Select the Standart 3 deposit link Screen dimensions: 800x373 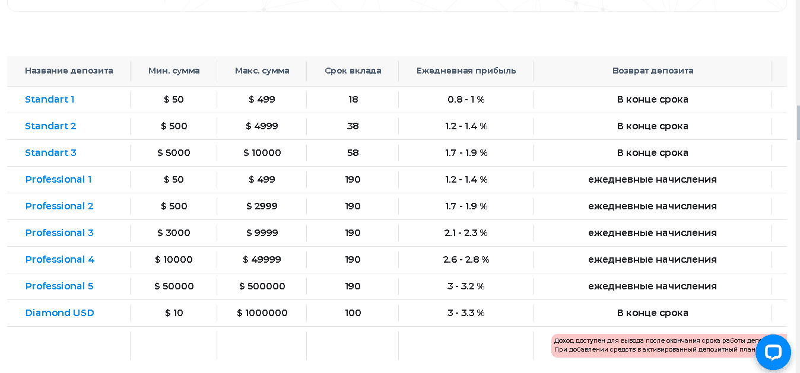(x=50, y=153)
